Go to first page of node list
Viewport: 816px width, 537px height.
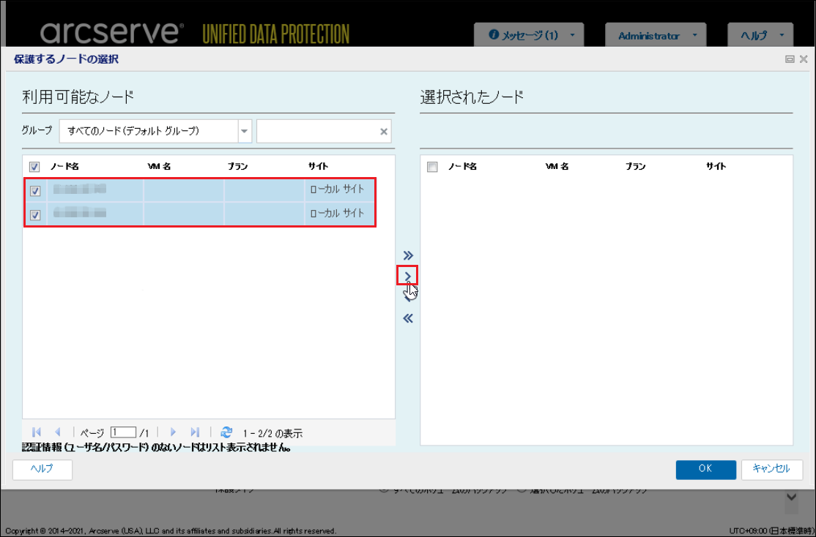[37, 432]
